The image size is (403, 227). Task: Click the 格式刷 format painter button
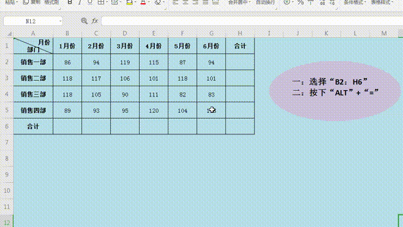click(52, 2)
